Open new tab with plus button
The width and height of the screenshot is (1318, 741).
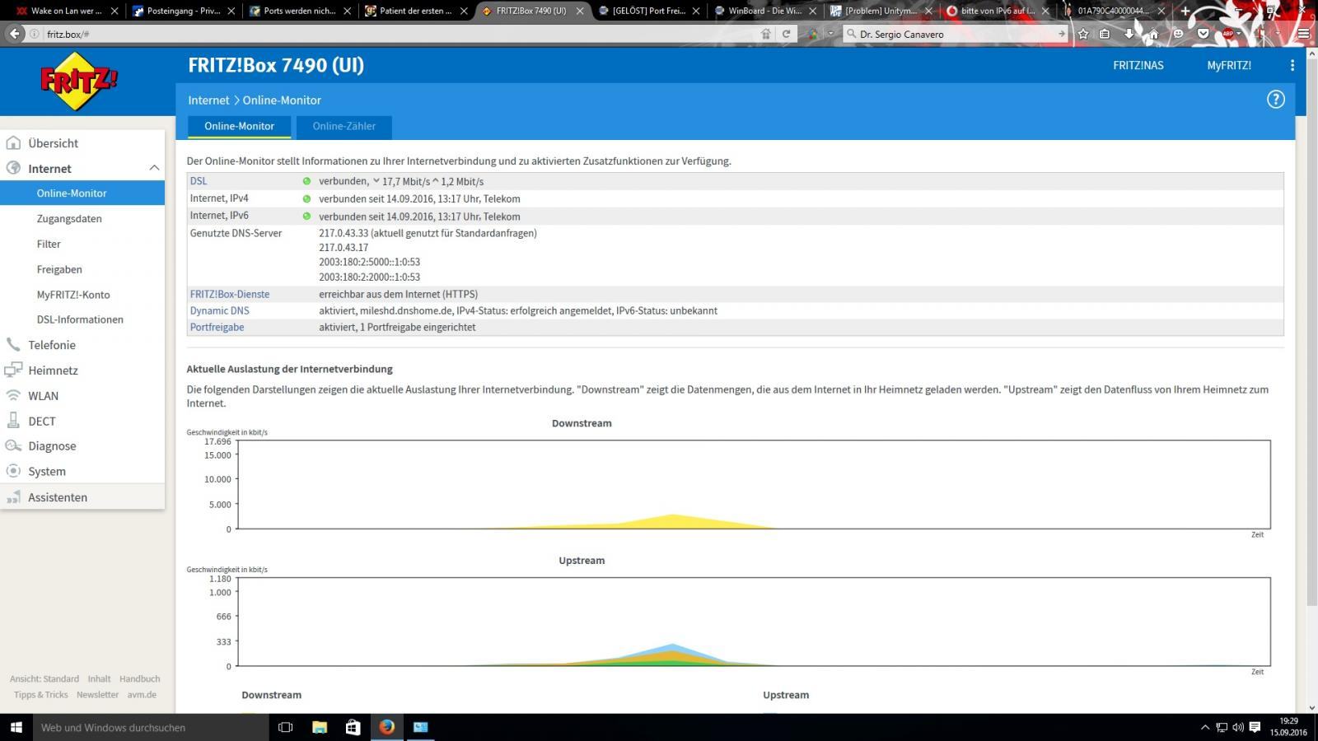tap(1185, 11)
